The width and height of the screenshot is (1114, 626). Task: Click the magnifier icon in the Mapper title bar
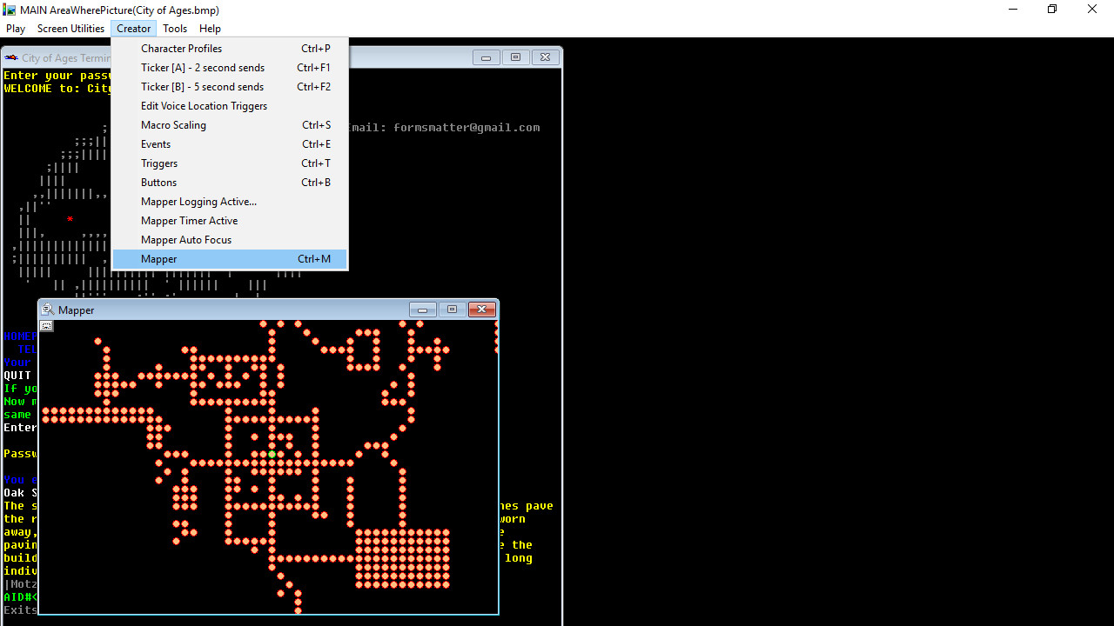click(48, 309)
